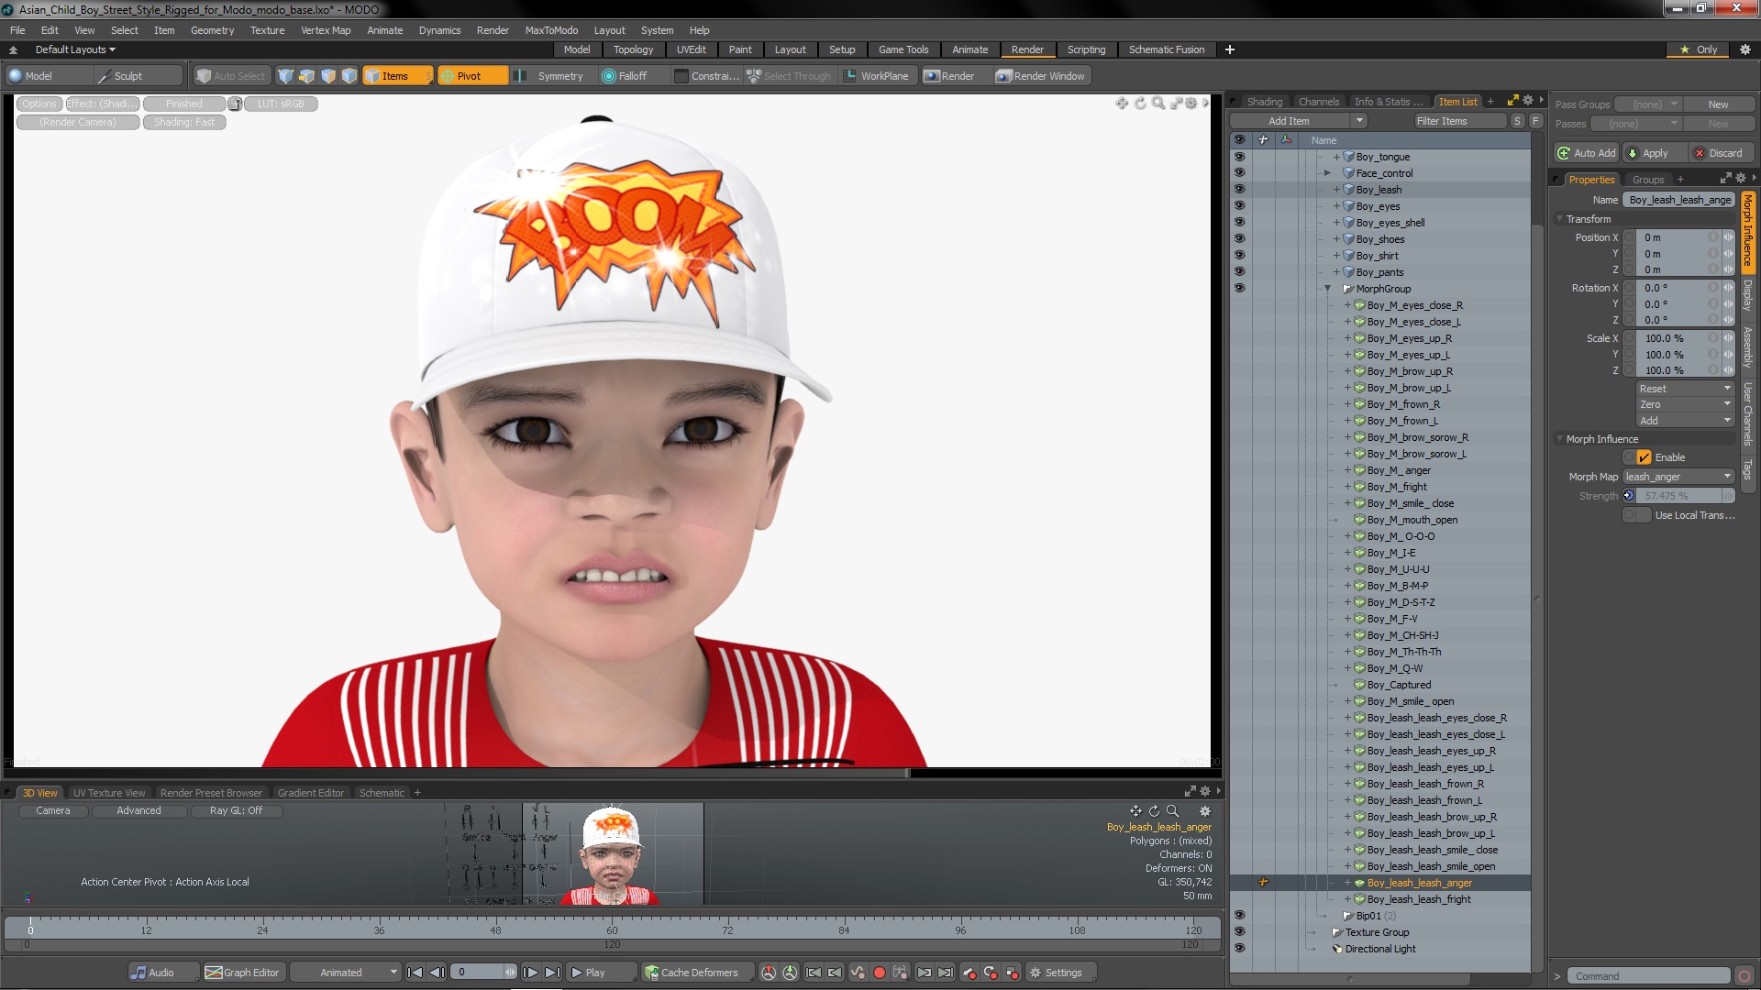Image resolution: width=1761 pixels, height=990 pixels.
Task: Select the Sculpt mode button
Action: [x=138, y=76]
